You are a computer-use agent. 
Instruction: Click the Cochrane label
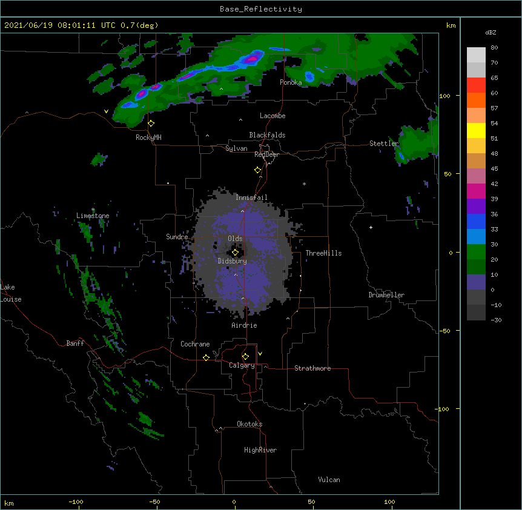click(195, 344)
